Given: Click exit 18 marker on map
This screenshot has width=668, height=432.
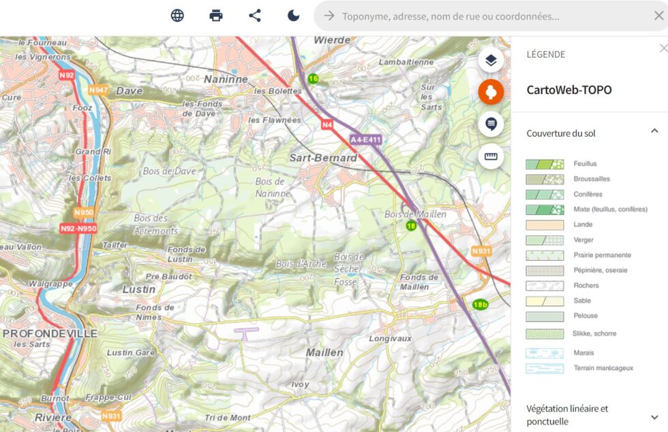Looking at the screenshot, I should tap(410, 226).
